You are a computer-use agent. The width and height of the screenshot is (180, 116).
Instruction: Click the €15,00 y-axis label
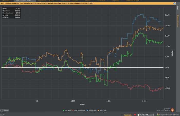(x=167, y=36)
